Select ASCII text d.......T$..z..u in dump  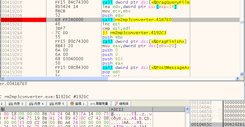pyautogui.click(x=131, y=114)
